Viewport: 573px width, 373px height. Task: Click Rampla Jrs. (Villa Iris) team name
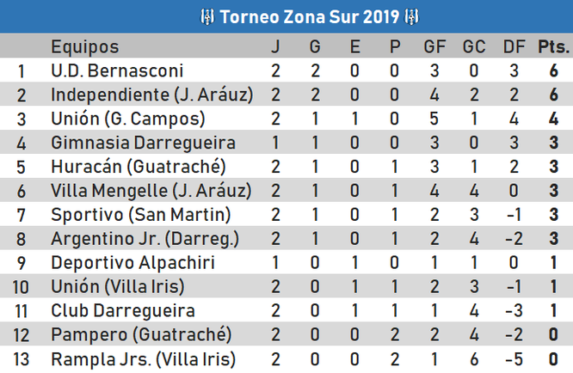(x=143, y=358)
